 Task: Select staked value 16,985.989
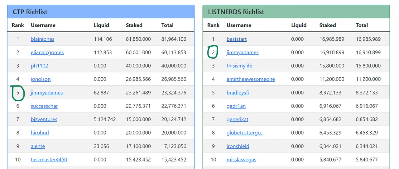click(x=332, y=39)
